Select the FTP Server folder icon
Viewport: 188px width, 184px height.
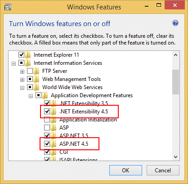click(x=36, y=71)
